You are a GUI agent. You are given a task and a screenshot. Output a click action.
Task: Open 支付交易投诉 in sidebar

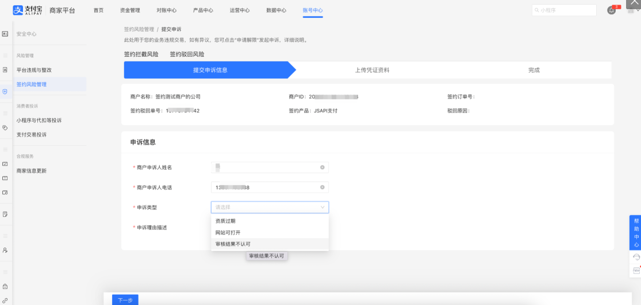pos(32,135)
